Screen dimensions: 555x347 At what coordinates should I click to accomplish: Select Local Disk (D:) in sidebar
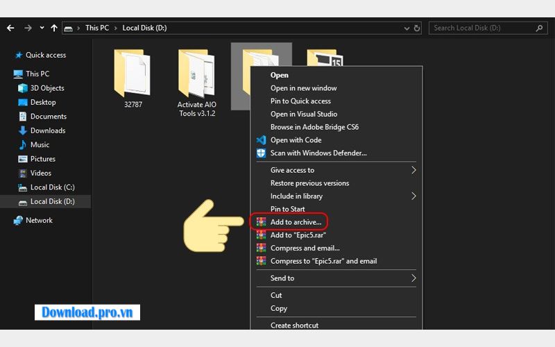click(53, 201)
